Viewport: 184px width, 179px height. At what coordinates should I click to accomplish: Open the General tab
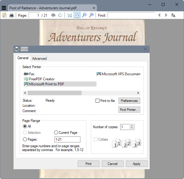point(23,58)
